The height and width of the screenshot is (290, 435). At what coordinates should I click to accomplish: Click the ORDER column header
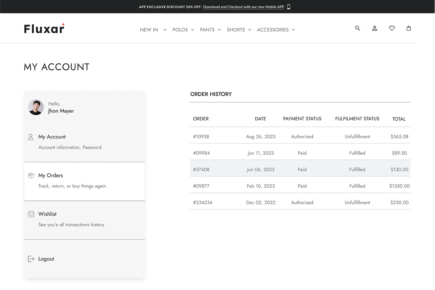coord(201,119)
